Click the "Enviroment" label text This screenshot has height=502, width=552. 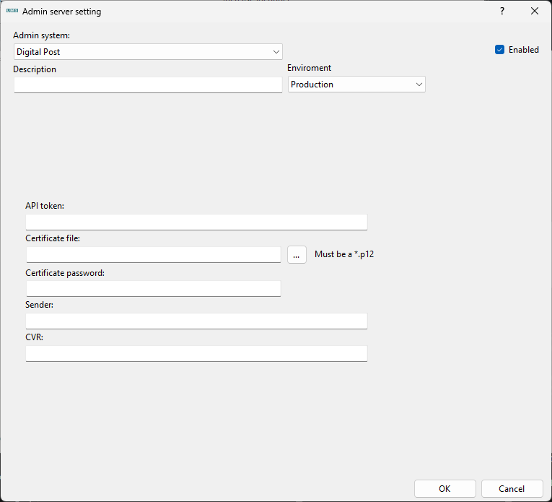(x=310, y=68)
